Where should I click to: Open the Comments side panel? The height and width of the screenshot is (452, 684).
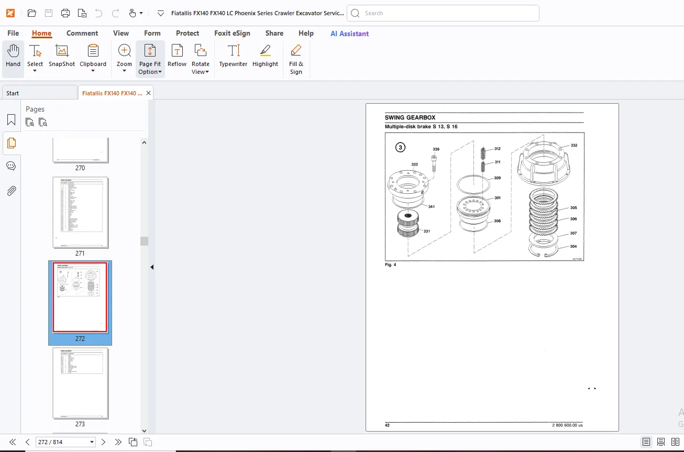[x=11, y=166]
